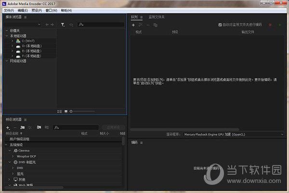The image size is (289, 193).
Task: Add source to the queue
Action: (133, 25)
